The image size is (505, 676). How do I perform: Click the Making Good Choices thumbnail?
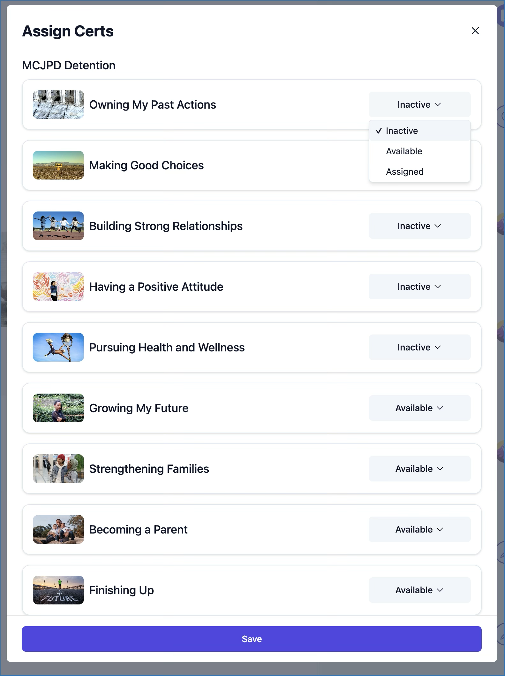(58, 165)
